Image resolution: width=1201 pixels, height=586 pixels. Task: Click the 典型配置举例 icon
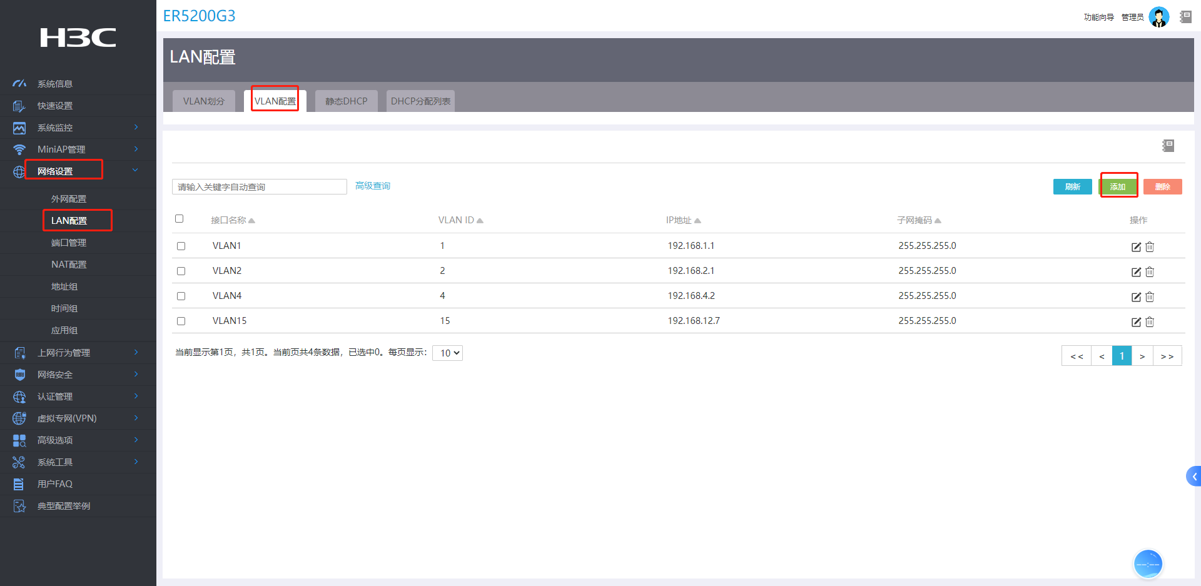[19, 506]
